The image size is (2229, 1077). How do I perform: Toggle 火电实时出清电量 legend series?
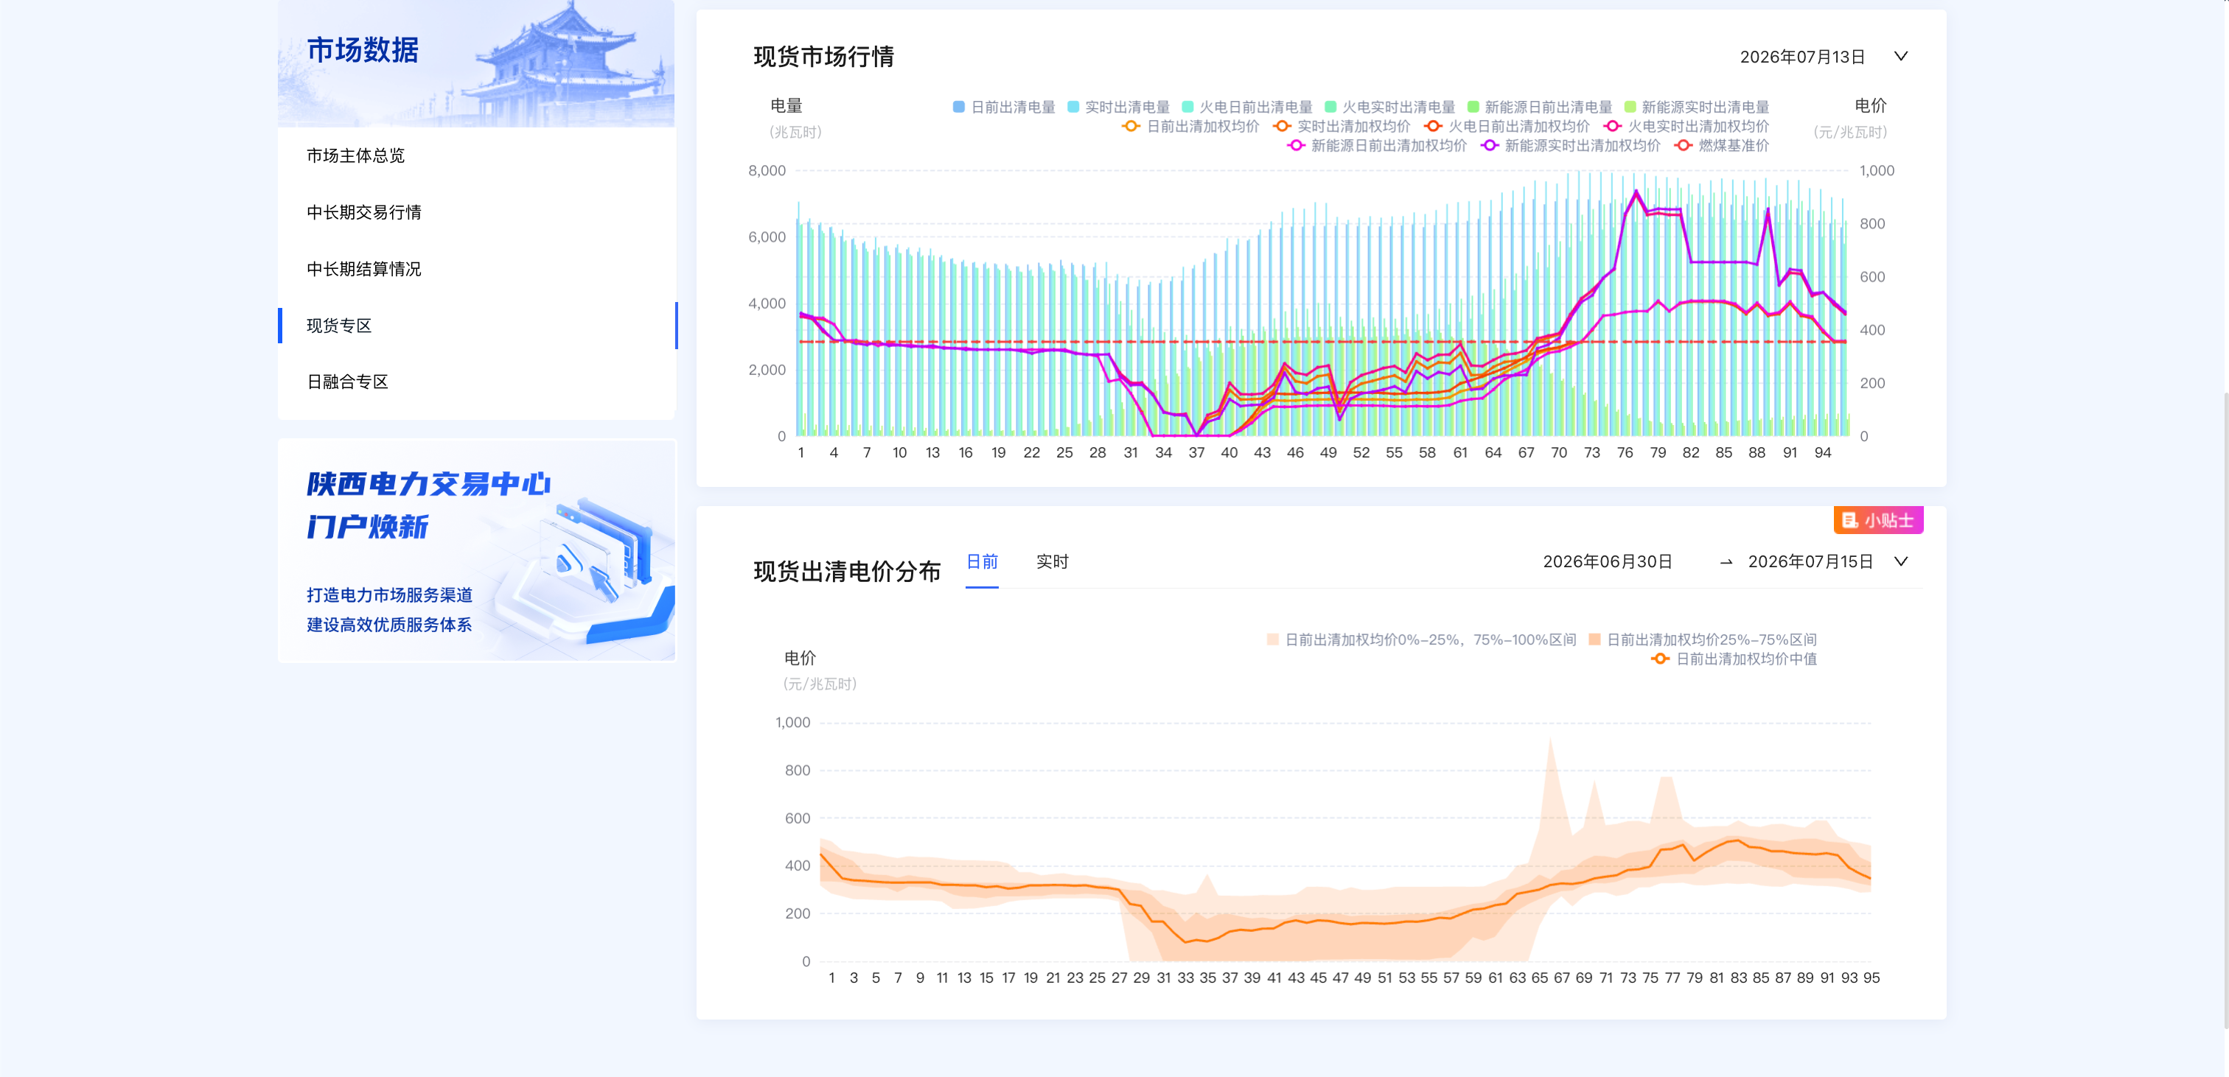pos(1389,108)
